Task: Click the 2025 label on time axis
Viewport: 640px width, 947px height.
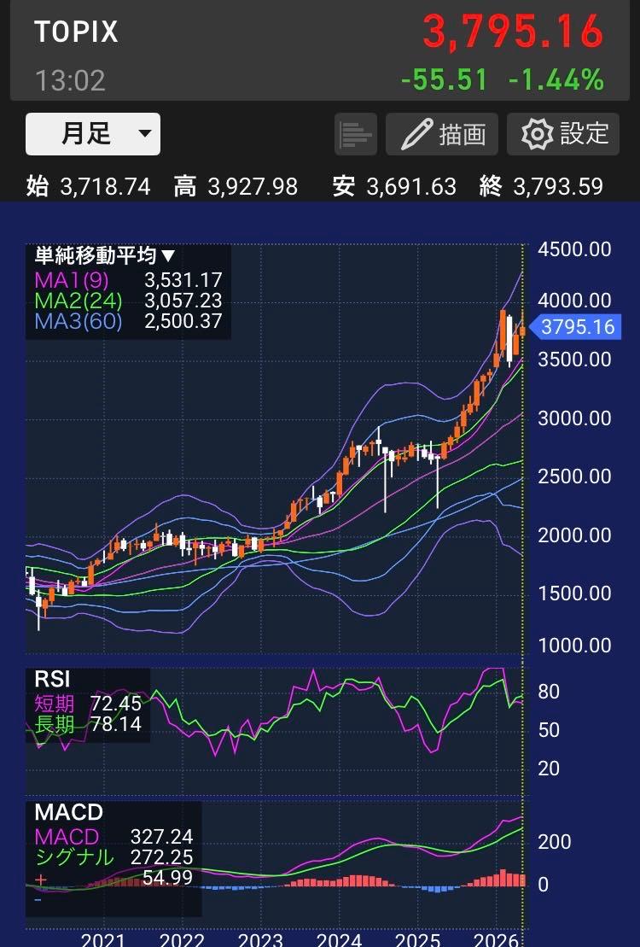Action: [418, 939]
